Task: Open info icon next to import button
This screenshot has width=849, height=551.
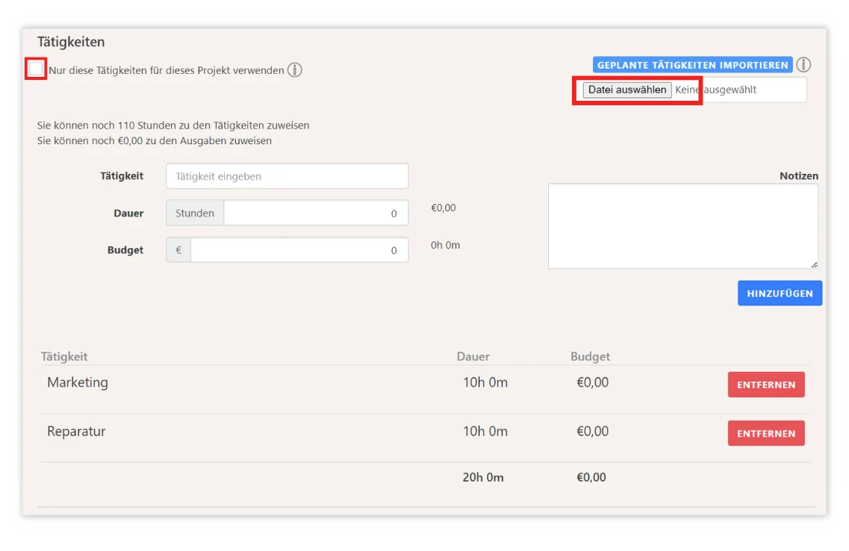Action: tap(803, 65)
